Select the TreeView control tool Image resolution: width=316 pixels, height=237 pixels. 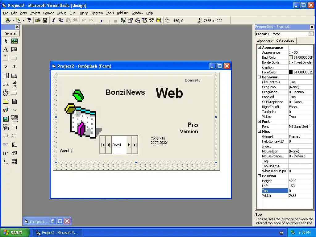pos(14,144)
